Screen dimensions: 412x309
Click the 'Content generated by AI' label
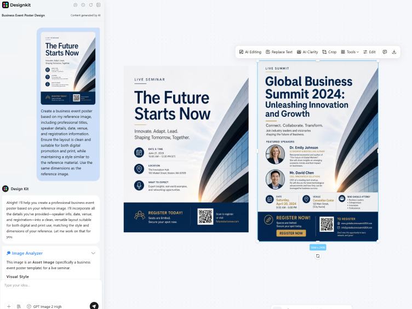85,15
